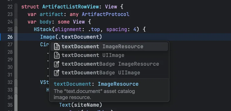Click Text(siteName) on line 35
Image resolution: width=231 pixels, height=111 pixels.
(80, 105)
